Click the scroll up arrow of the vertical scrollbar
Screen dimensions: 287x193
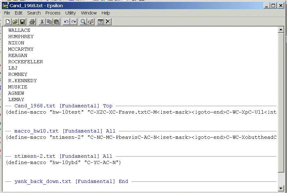point(280,30)
